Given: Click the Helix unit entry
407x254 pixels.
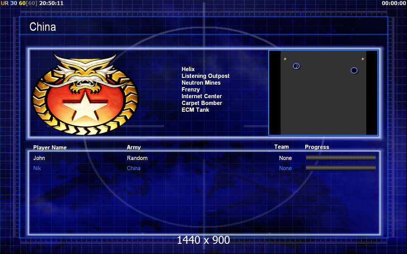Looking at the screenshot, I should click(x=188, y=69).
